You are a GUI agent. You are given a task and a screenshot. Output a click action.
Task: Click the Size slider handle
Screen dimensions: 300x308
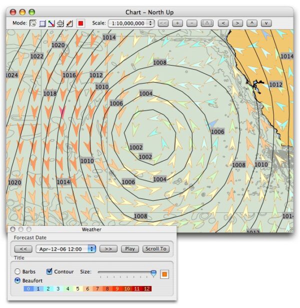pos(153,273)
